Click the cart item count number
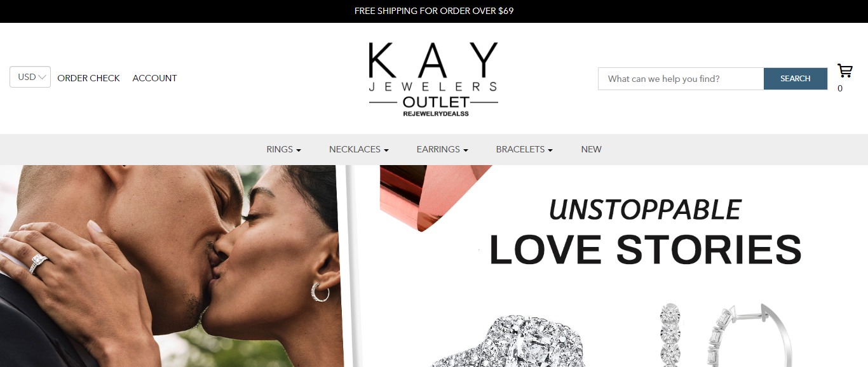Viewport: 868px width, 367px height. pyautogui.click(x=840, y=88)
